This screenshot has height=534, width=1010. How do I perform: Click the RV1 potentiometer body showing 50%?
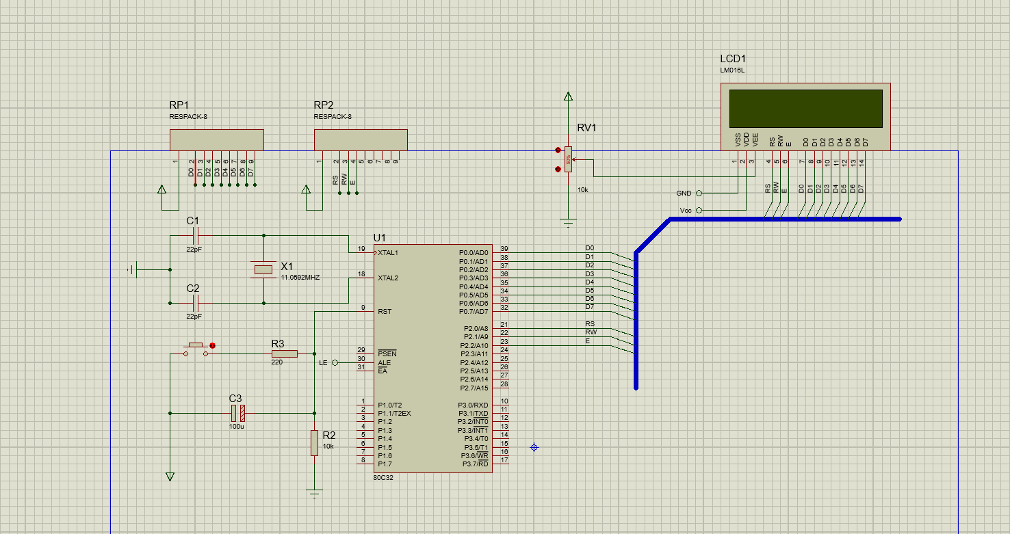click(567, 159)
